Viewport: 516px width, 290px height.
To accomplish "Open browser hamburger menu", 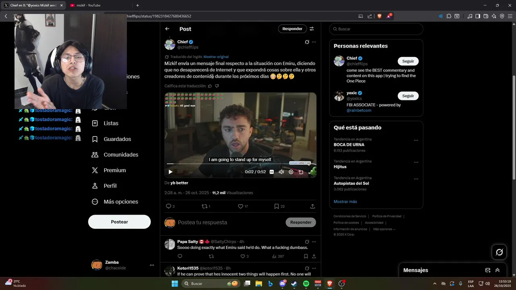I will (510, 16).
